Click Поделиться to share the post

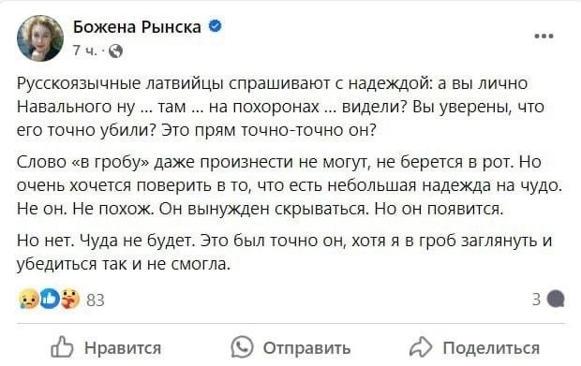click(x=491, y=348)
